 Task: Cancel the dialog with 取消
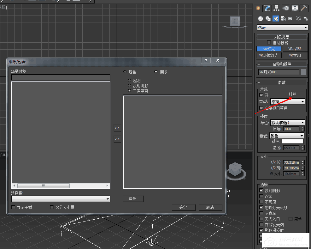point(210,207)
